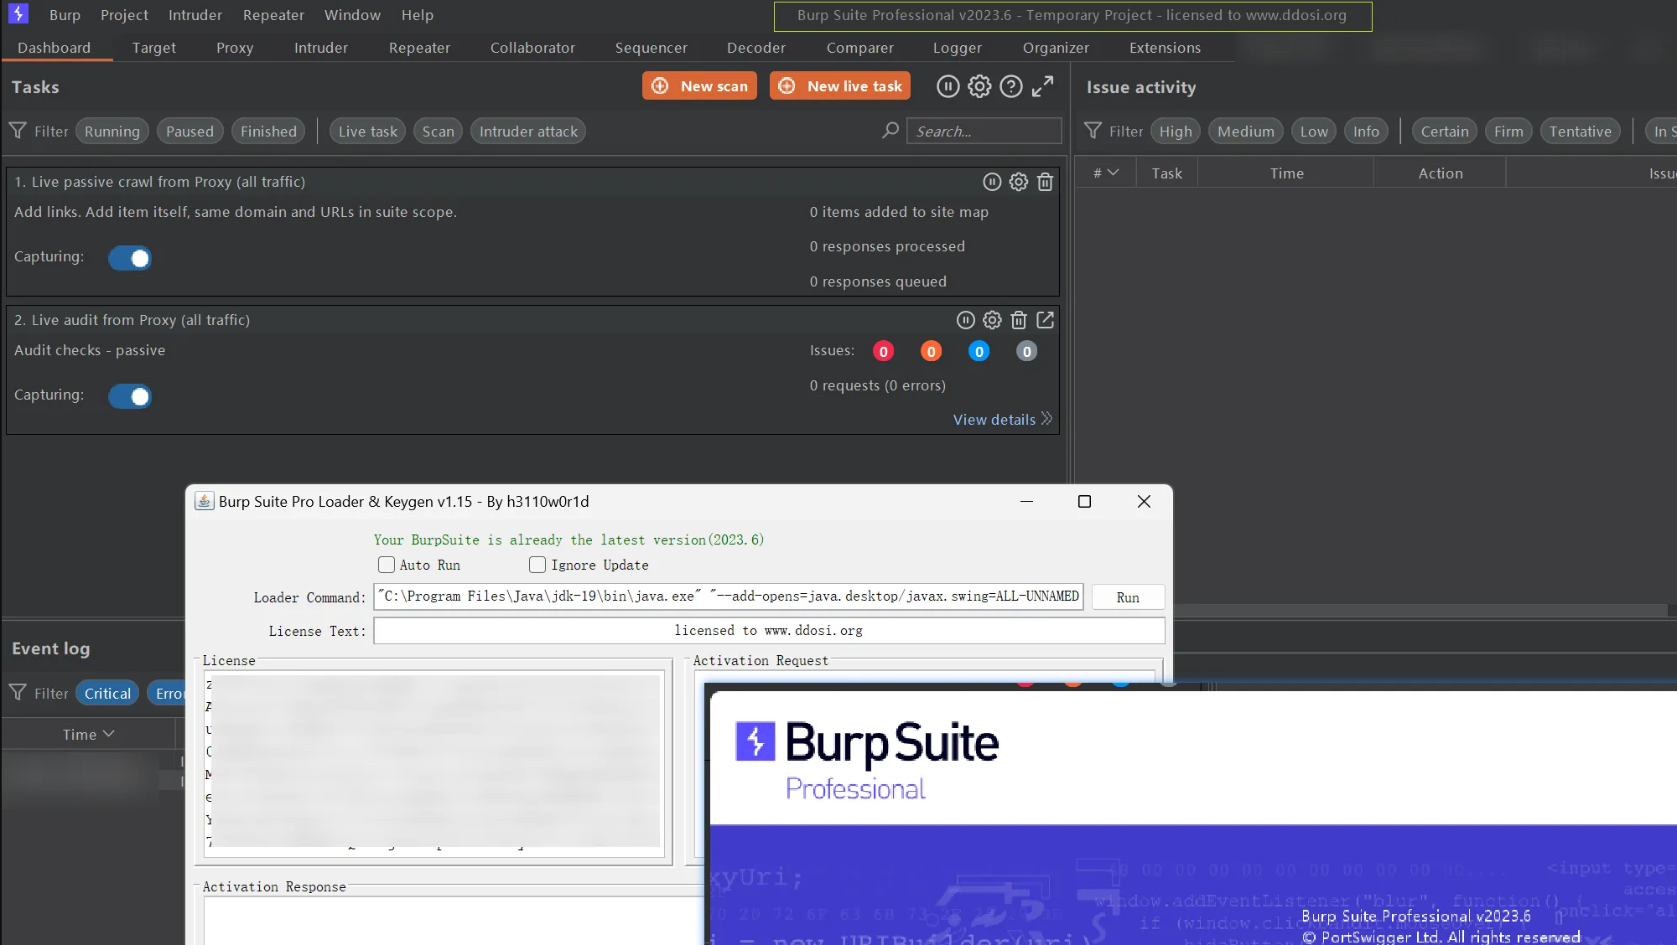Toggle Capturing for Live passive crawl task
This screenshot has width=1677, height=945.
click(x=130, y=258)
